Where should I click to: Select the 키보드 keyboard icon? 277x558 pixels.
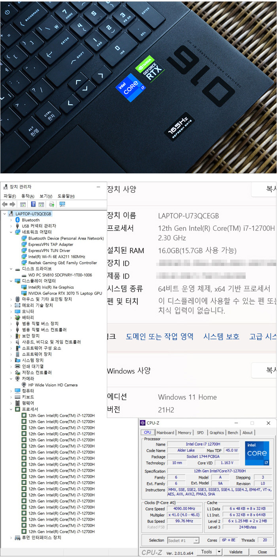pos(17,397)
